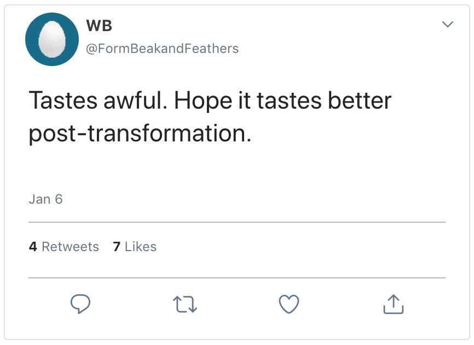Screen dimensions: 474x345
Task: Open the egg profile avatar
Action: click(x=53, y=39)
